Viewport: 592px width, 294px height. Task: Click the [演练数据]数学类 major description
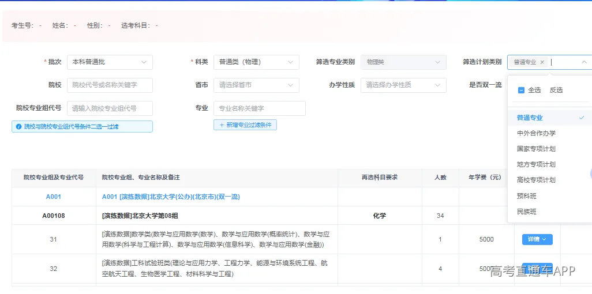(216, 239)
